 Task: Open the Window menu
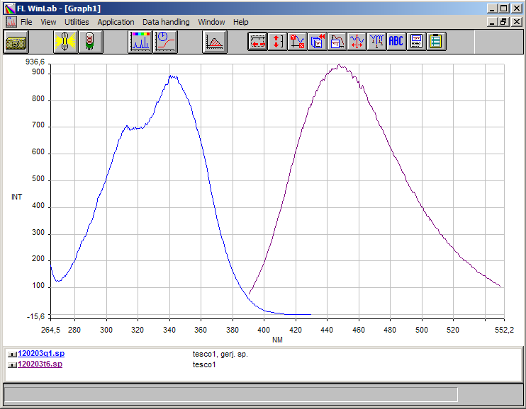point(211,22)
